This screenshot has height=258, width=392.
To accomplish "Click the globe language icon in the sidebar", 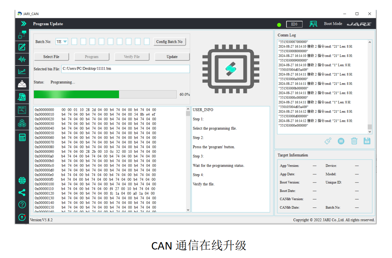I will (x=22, y=181).
